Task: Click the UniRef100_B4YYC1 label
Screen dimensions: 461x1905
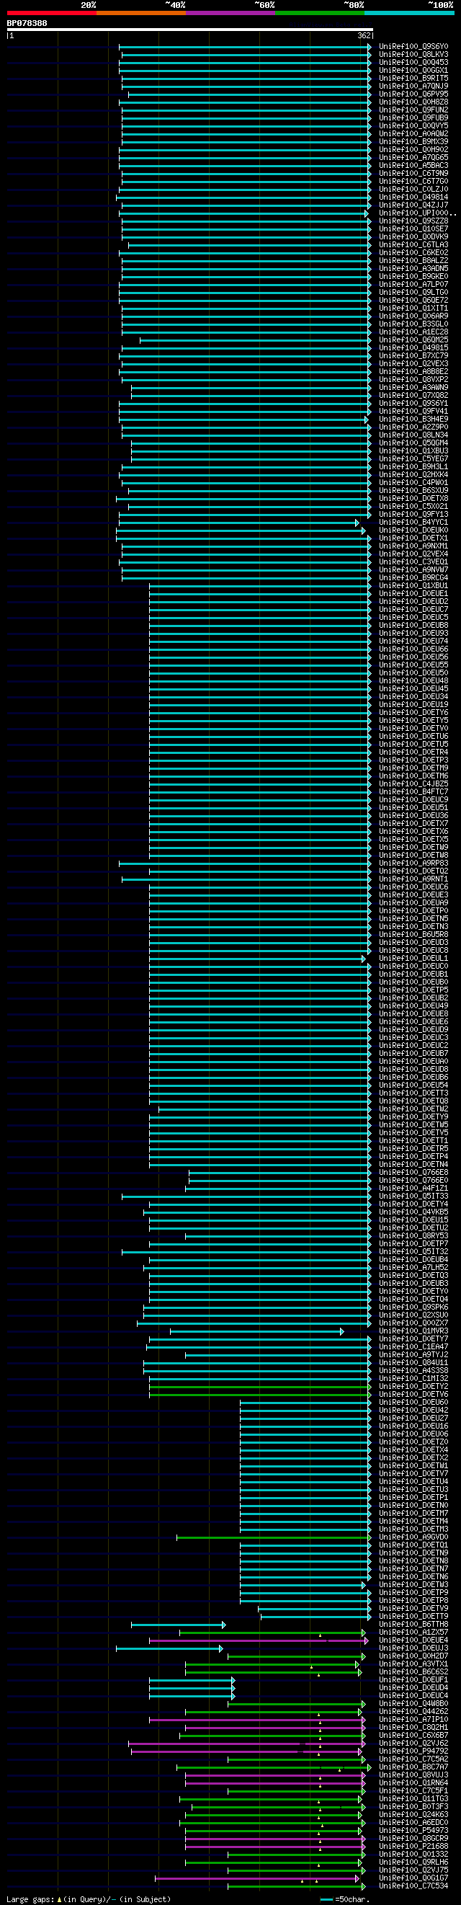Action: [413, 523]
